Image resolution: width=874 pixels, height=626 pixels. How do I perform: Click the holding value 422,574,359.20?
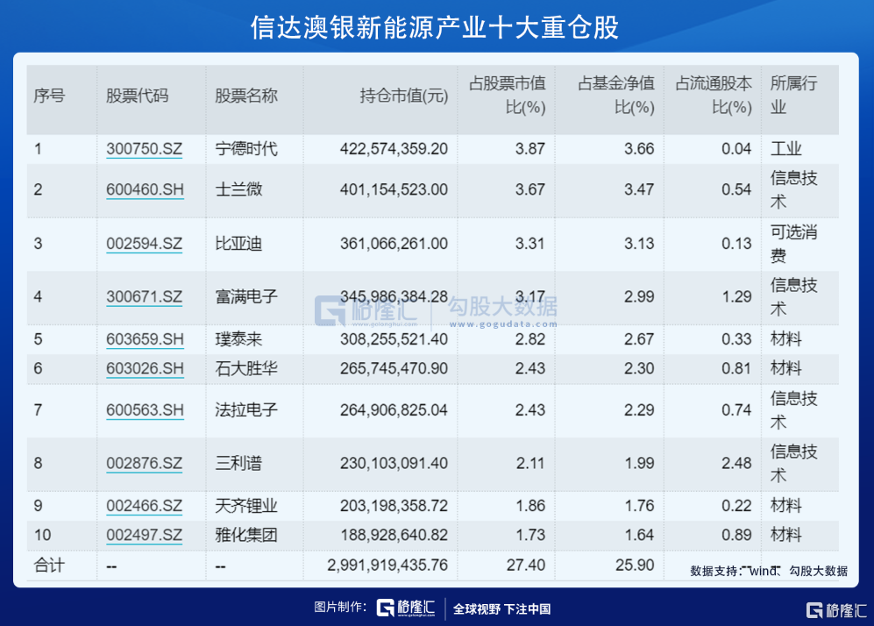click(x=394, y=149)
